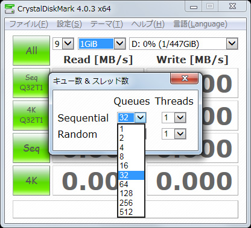This screenshot has height=228, width=251.
Task: Start the 4K benchmark button
Action: [x=31, y=180]
